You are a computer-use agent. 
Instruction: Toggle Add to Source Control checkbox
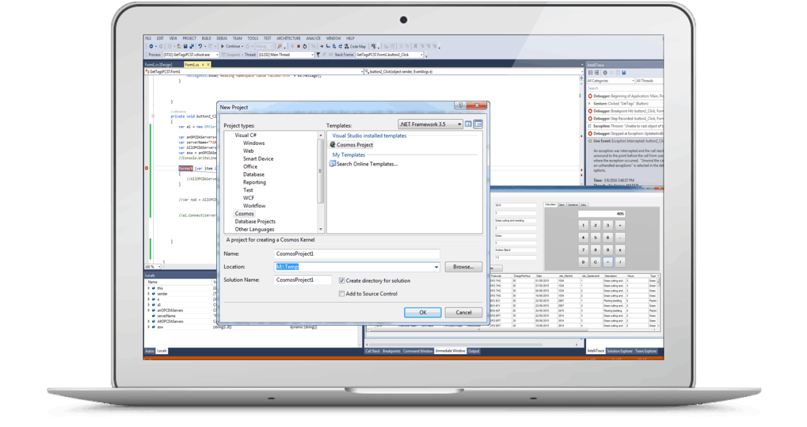[x=342, y=294]
